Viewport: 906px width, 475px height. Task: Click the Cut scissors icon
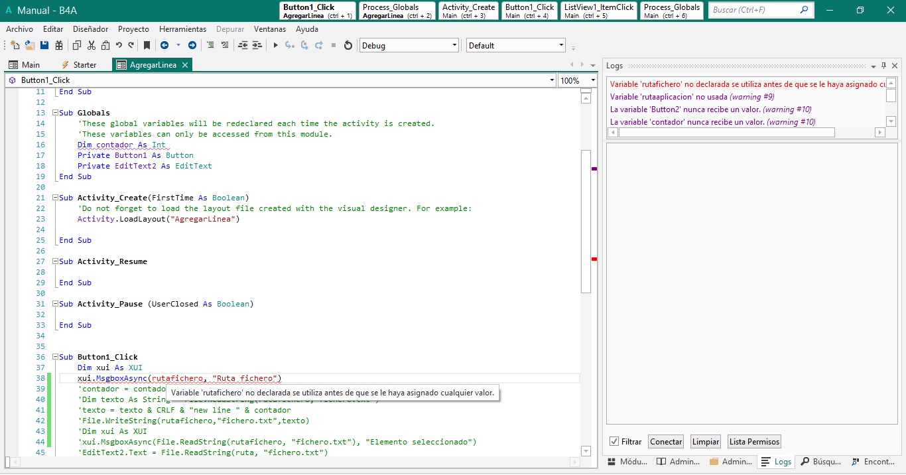[91, 45]
